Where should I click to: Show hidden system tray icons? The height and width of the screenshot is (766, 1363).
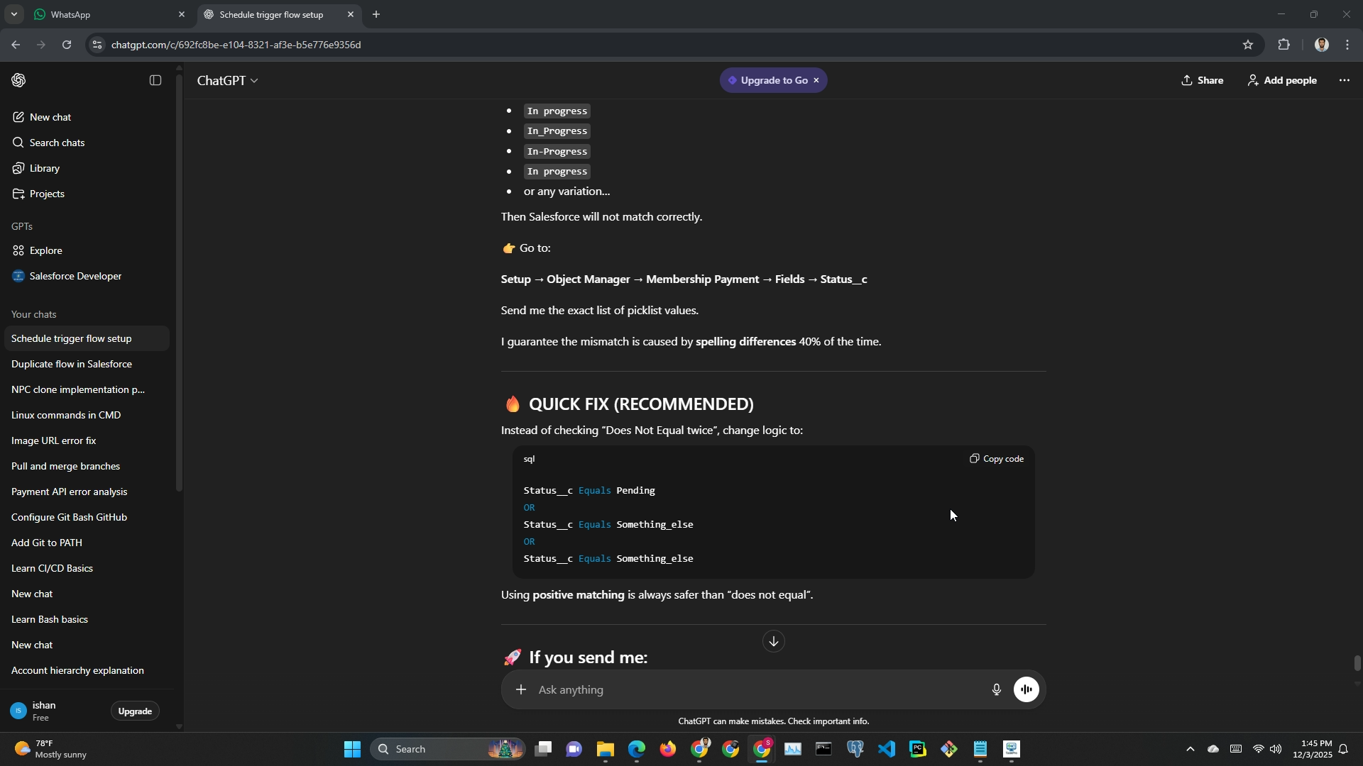(x=1190, y=749)
